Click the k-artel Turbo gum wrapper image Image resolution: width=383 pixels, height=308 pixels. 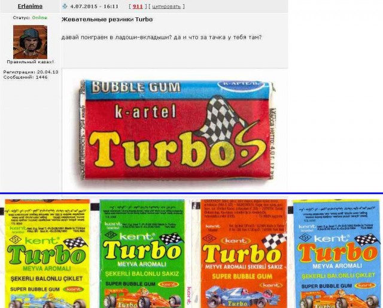(177, 130)
